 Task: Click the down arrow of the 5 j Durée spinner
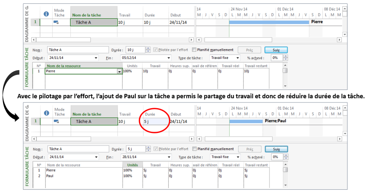(x=148, y=150)
